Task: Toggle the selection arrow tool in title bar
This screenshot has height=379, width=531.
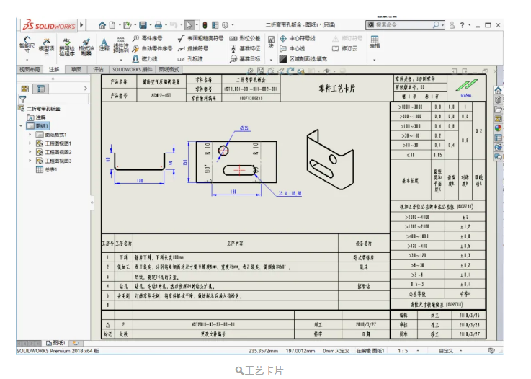Action: point(189,24)
